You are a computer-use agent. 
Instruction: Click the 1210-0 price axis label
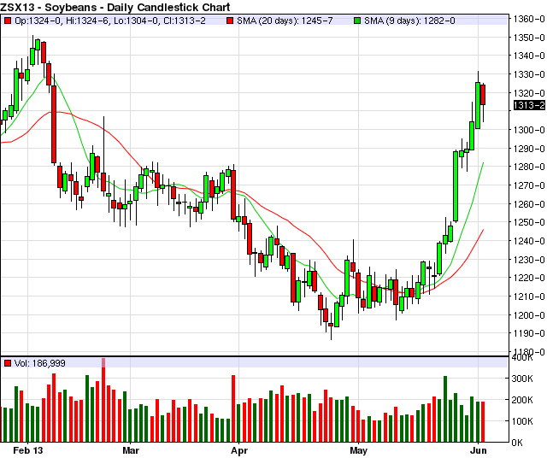click(x=529, y=297)
